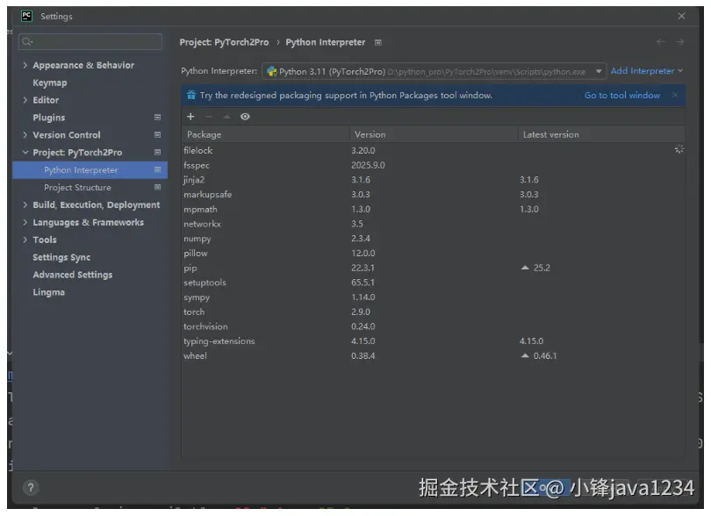Expand the Tools section
Viewport: 711px width, 516px height.
click(25, 240)
